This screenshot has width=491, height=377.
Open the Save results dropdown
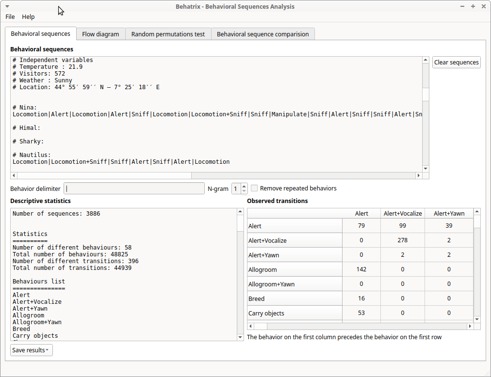(x=31, y=350)
